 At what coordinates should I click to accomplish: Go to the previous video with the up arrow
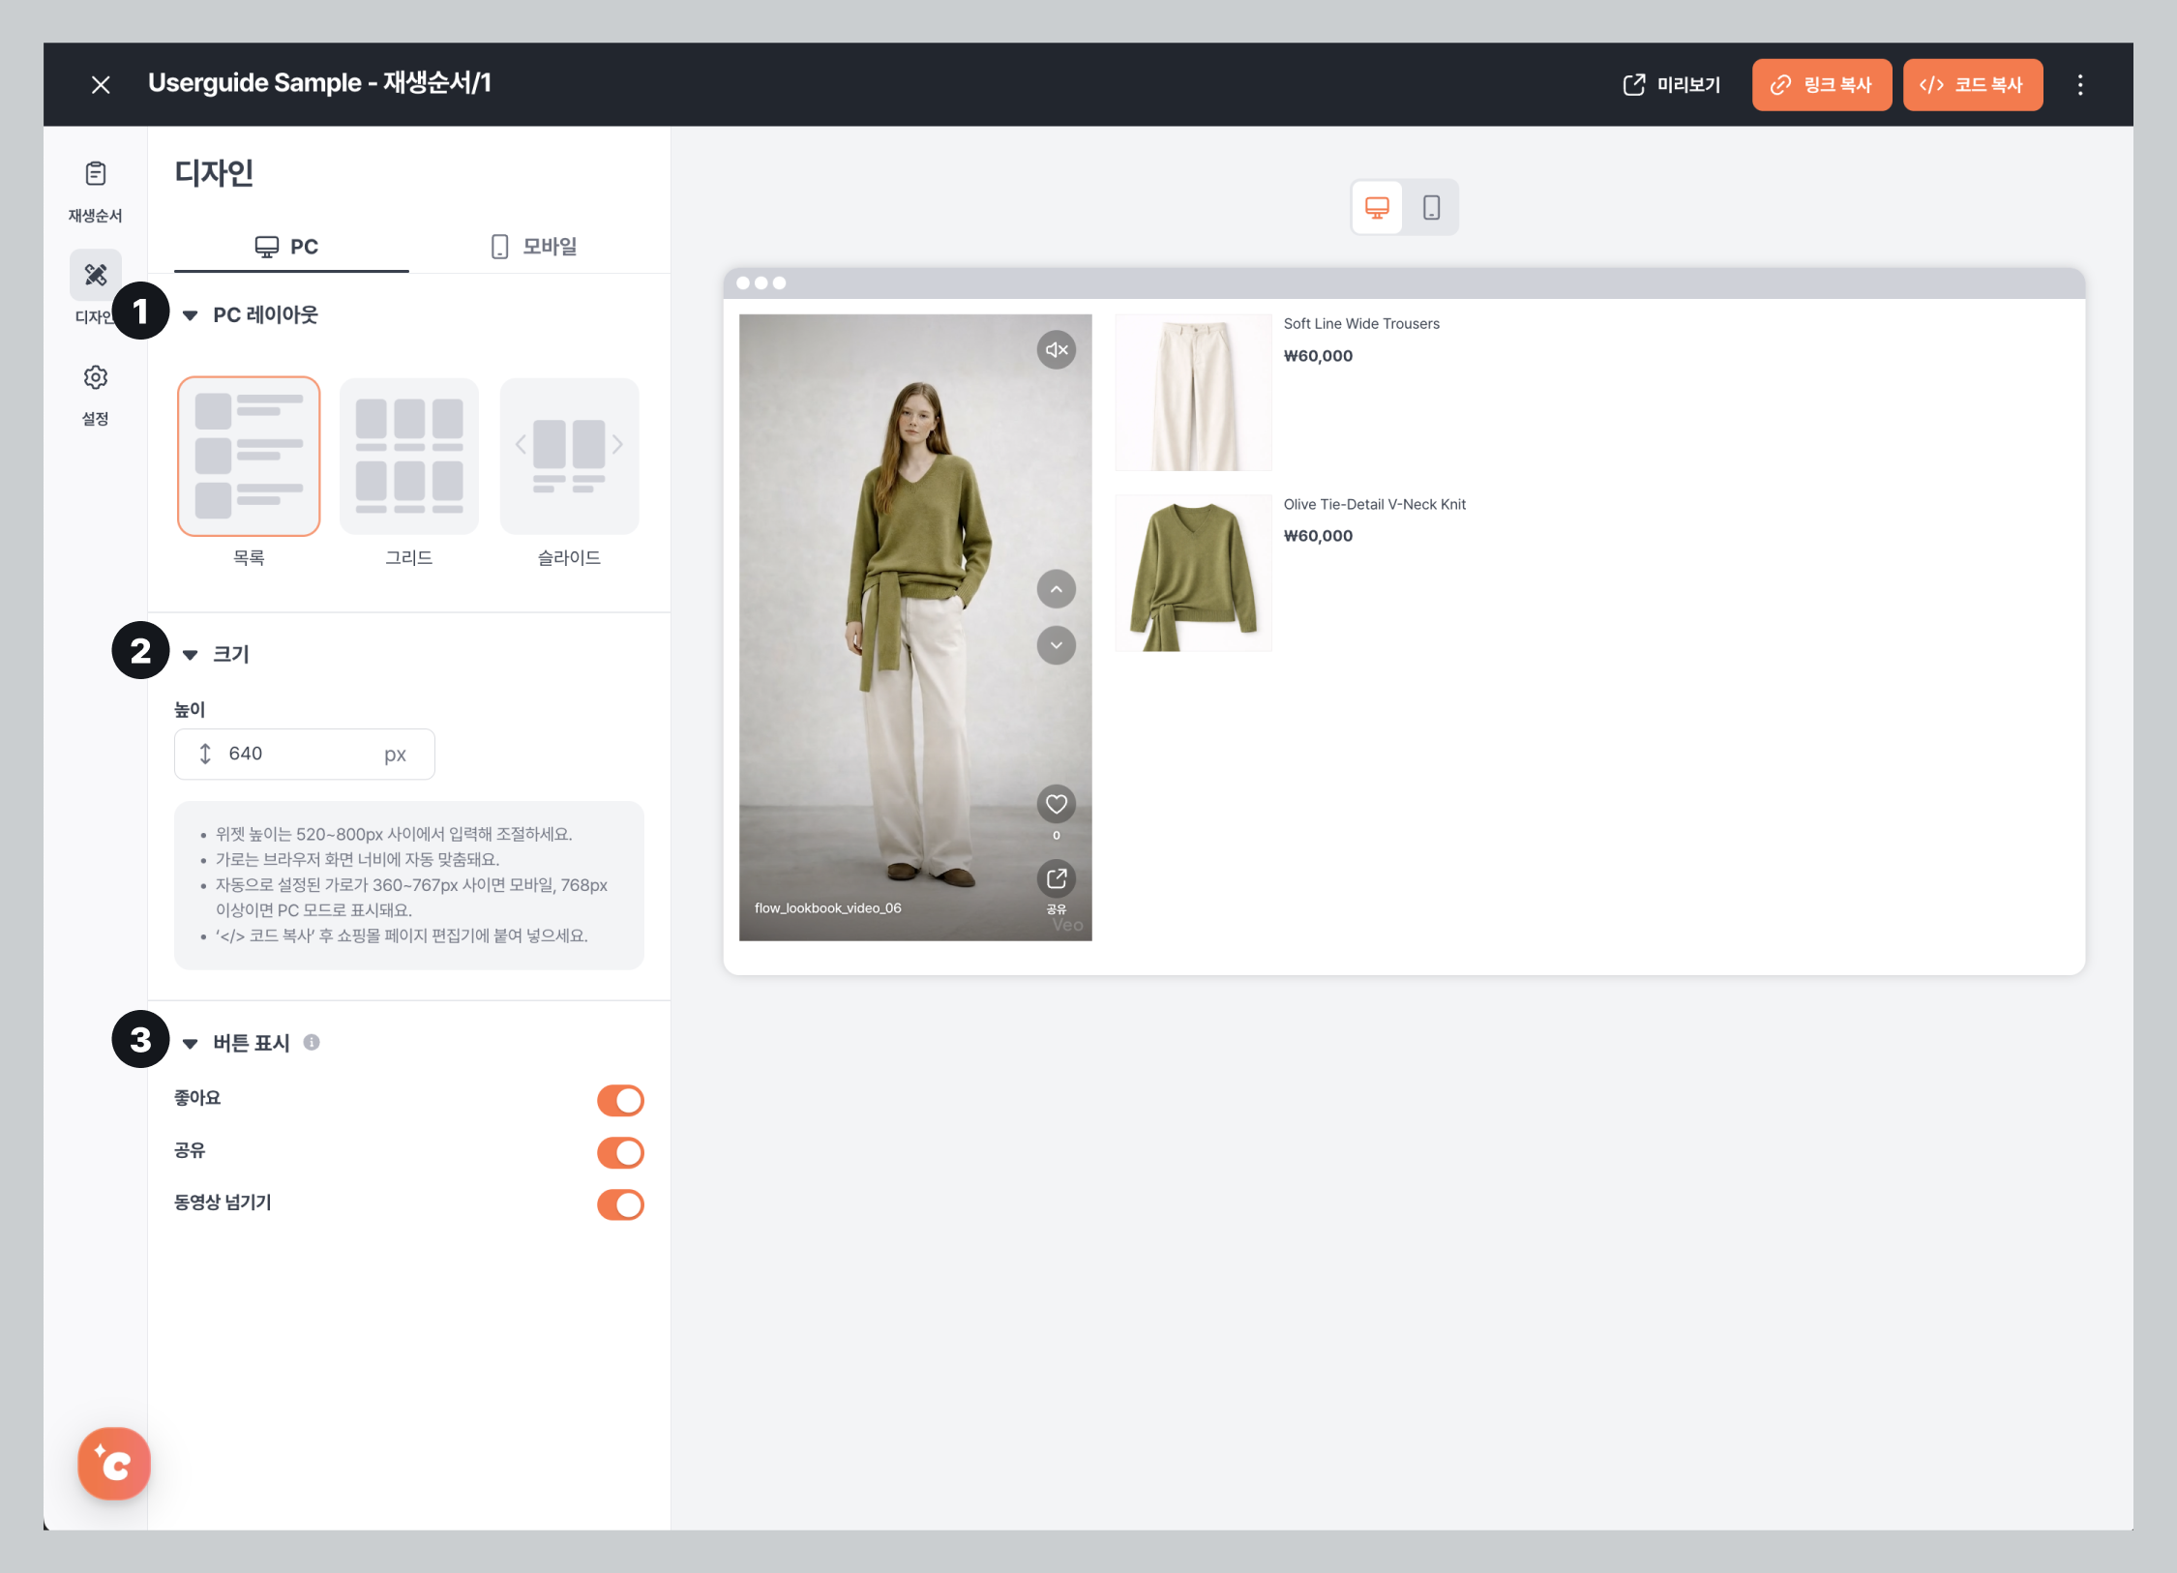1056,589
